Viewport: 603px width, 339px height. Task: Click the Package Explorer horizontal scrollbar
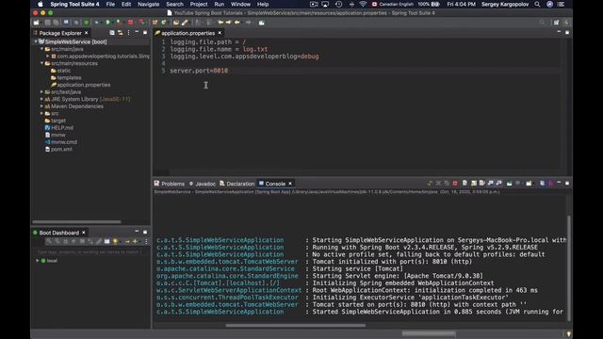[x=76, y=222]
